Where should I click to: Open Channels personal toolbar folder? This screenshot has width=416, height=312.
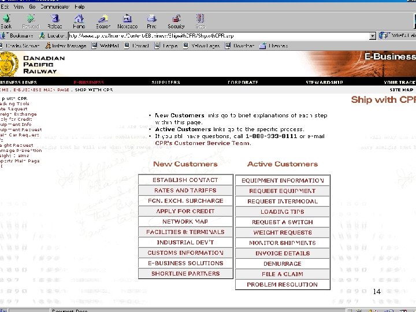(274, 46)
